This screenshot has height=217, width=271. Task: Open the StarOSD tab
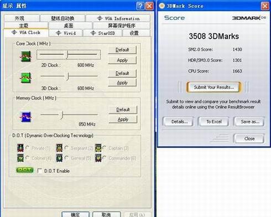[102, 33]
